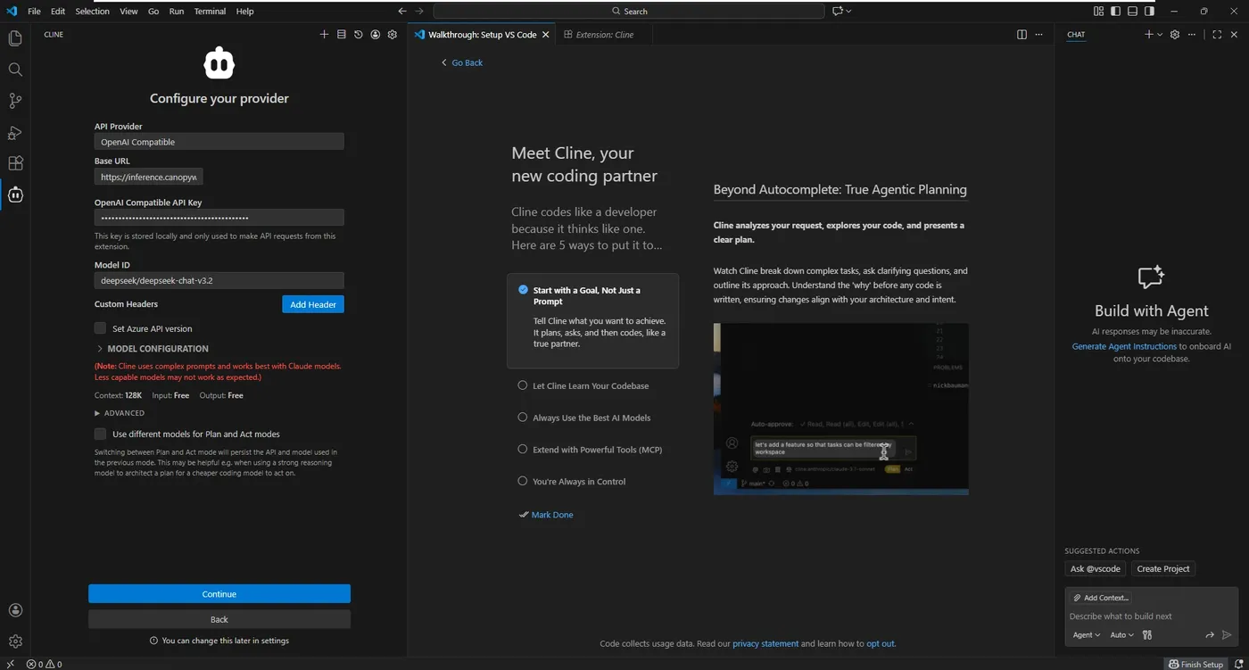
Task: Go Back from the walkthrough
Action: [x=462, y=62]
